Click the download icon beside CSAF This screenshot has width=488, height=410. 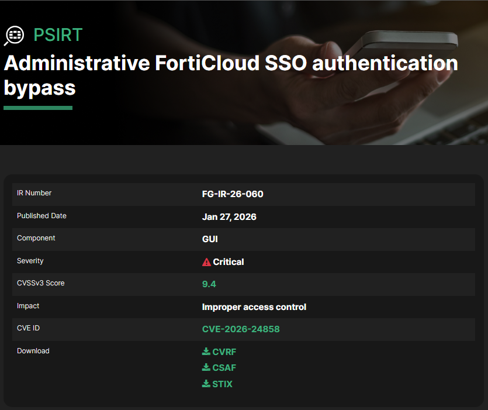point(206,367)
